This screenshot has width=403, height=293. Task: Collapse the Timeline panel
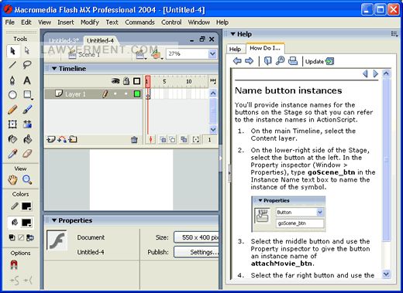(x=54, y=69)
